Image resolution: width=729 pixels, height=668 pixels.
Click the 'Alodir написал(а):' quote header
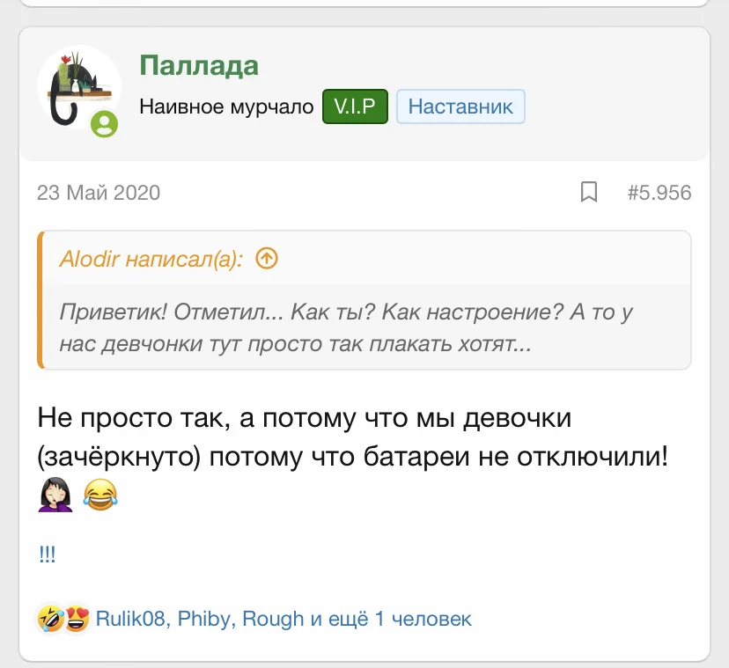[150, 259]
